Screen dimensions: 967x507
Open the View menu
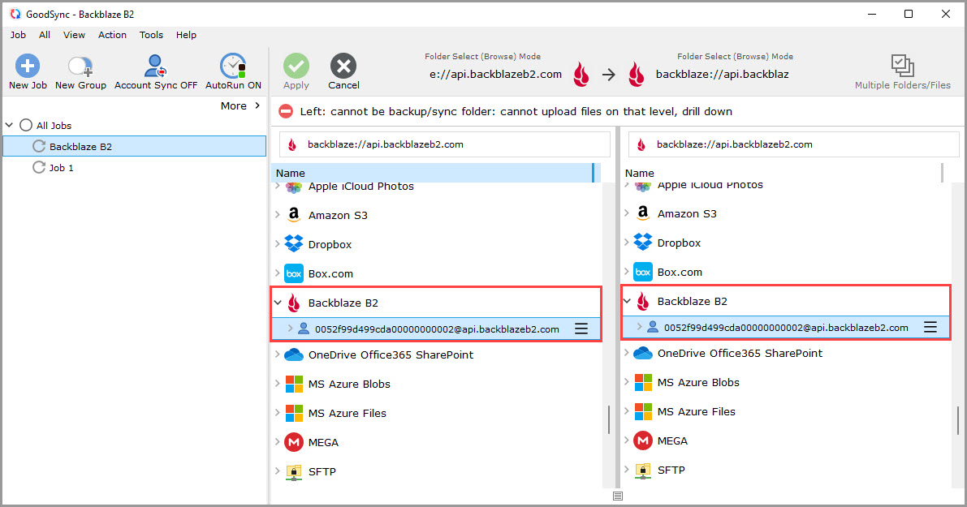74,35
